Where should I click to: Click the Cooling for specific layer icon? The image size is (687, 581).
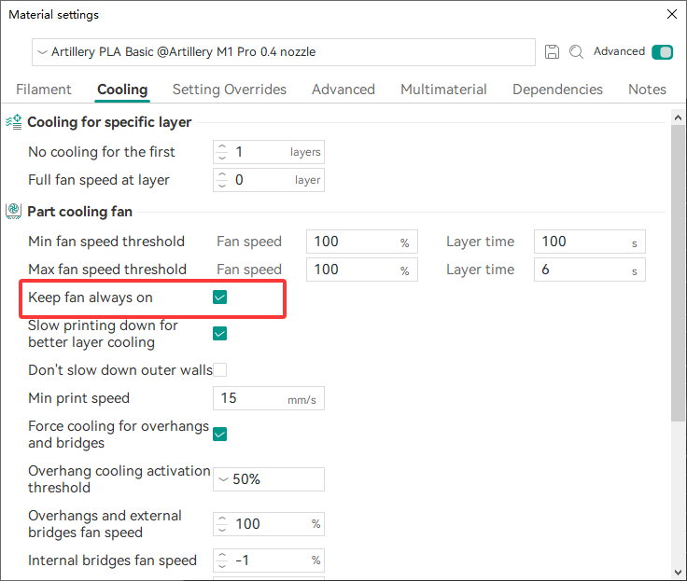click(14, 122)
